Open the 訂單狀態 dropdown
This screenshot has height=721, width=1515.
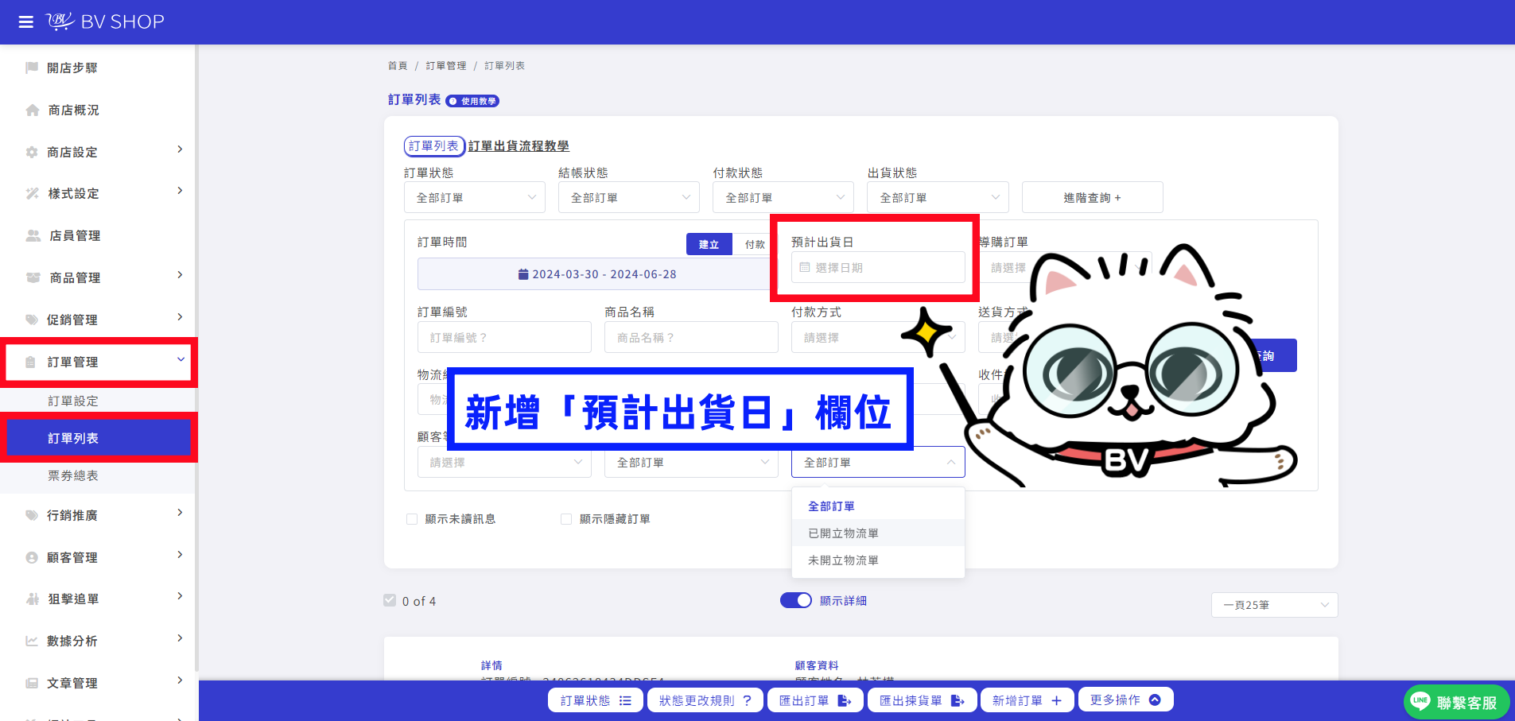(x=475, y=197)
